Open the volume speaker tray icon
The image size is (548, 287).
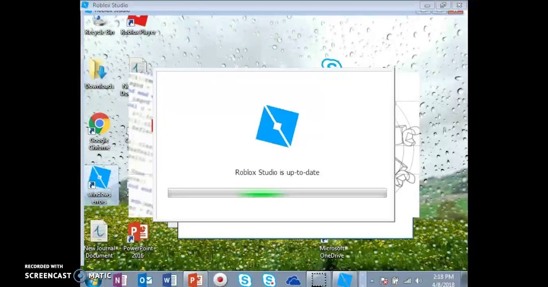[419, 281]
